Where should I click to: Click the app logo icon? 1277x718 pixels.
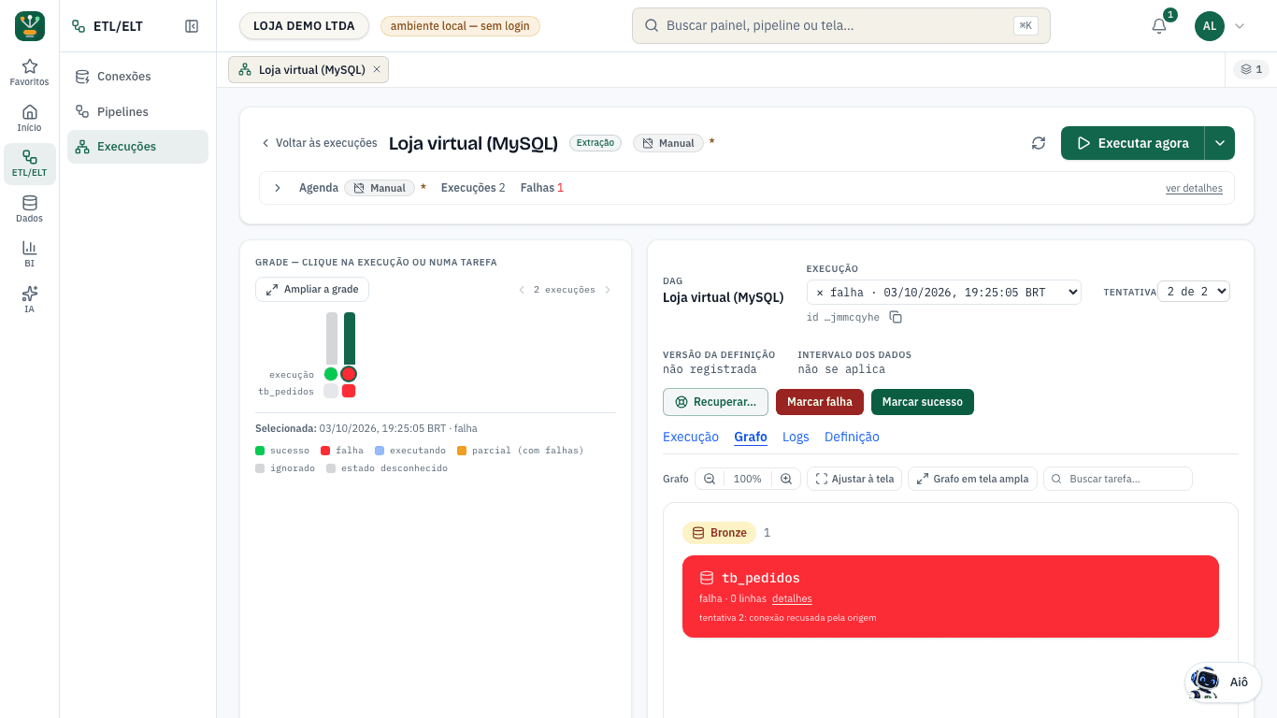(30, 26)
